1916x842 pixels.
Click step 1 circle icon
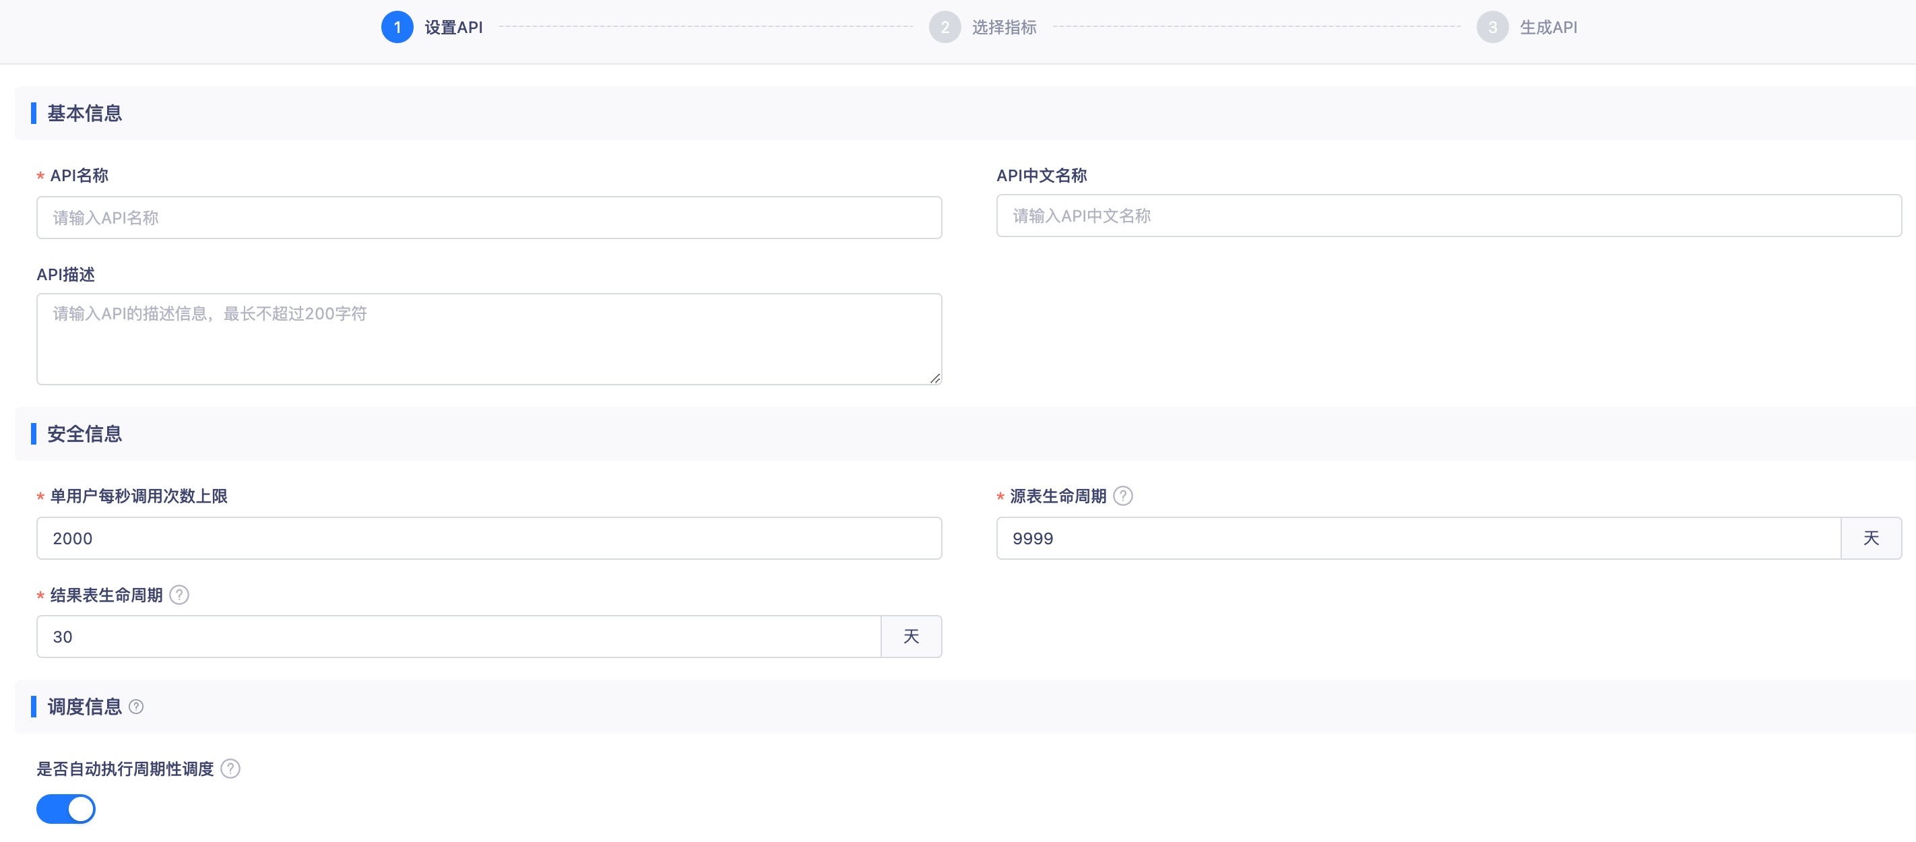coord(397,27)
